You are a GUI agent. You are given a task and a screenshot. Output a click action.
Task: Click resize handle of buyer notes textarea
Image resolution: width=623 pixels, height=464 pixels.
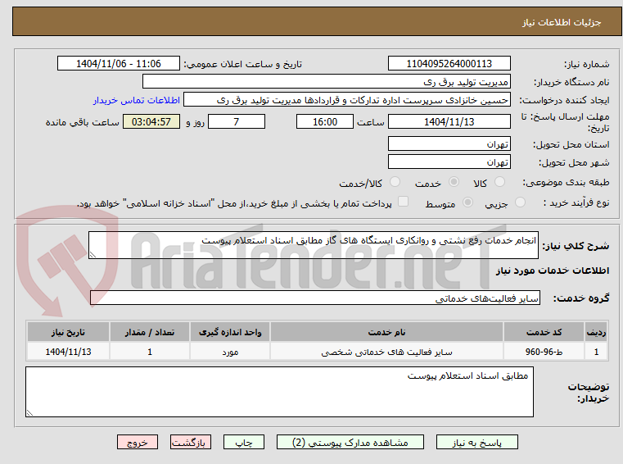29,412
